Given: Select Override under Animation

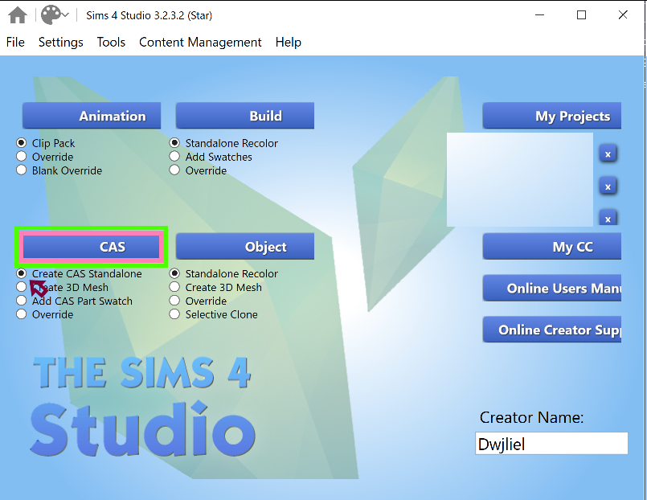Looking at the screenshot, I should [44, 157].
